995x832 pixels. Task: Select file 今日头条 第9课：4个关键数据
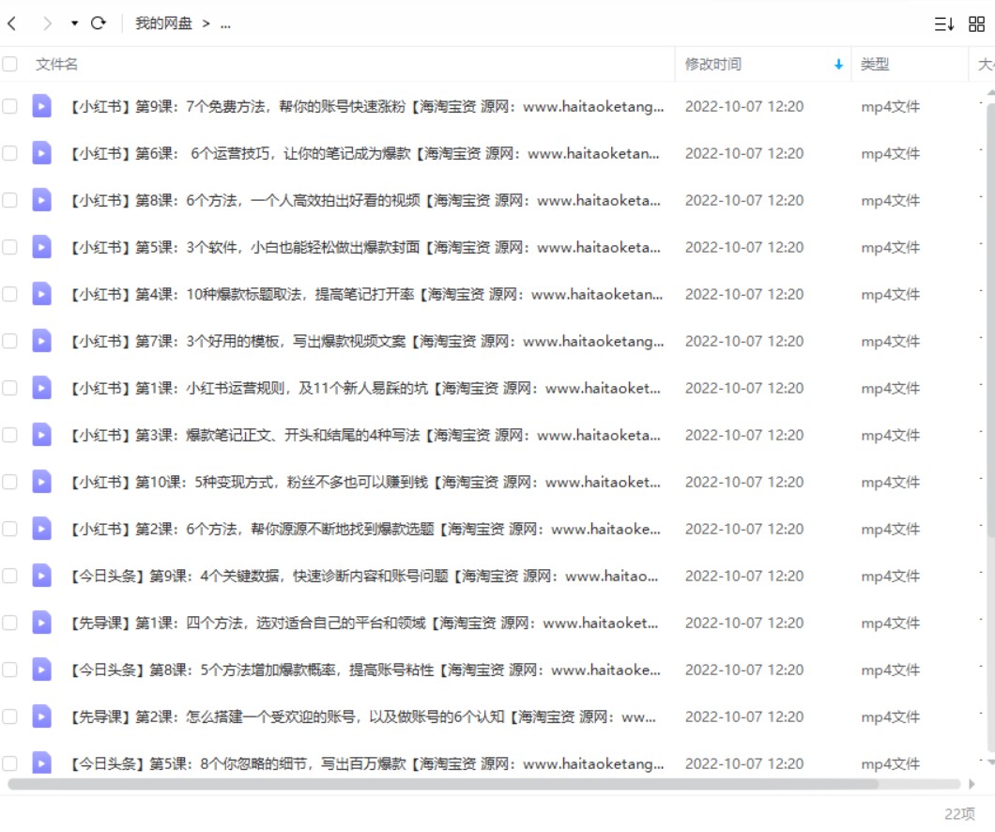click(364, 576)
